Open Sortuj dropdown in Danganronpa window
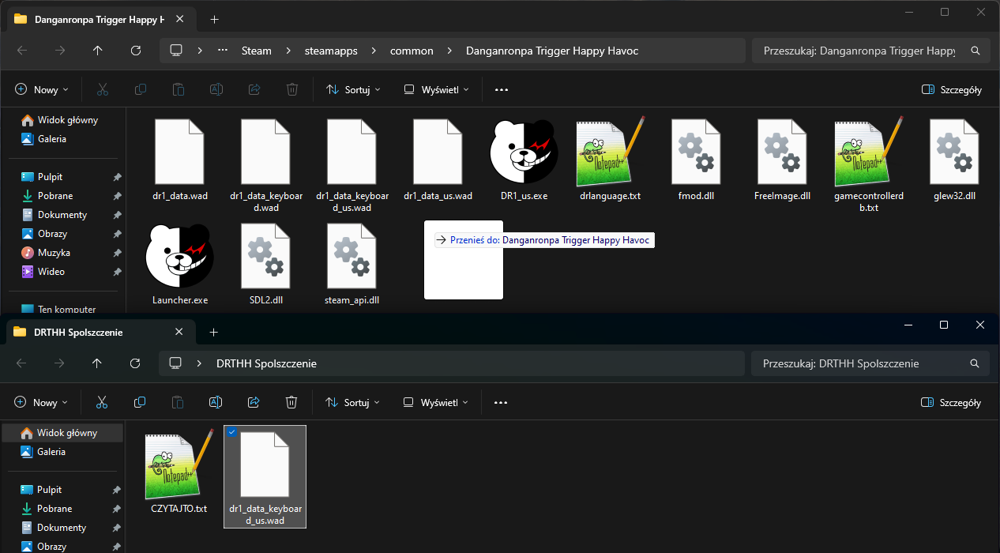The height and width of the screenshot is (553, 1000). click(353, 89)
